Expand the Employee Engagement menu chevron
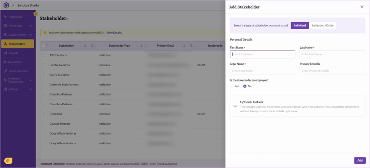 click(31, 80)
